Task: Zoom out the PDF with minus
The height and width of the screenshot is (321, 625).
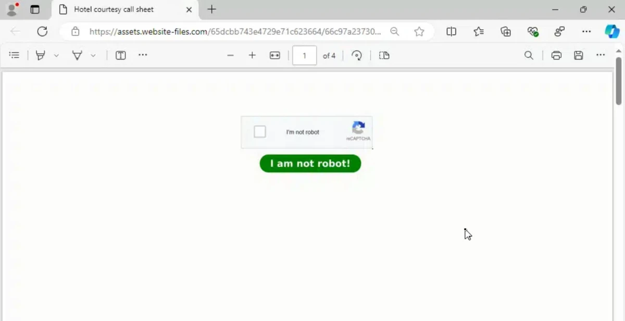Action: tap(230, 55)
